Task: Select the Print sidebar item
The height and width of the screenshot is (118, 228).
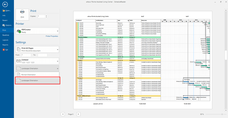Action: point(7,30)
